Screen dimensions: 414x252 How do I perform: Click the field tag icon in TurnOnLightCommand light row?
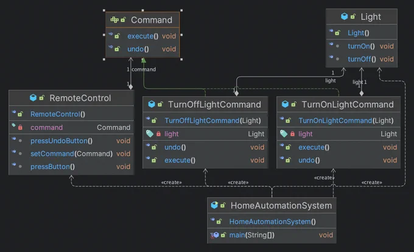(x=284, y=134)
